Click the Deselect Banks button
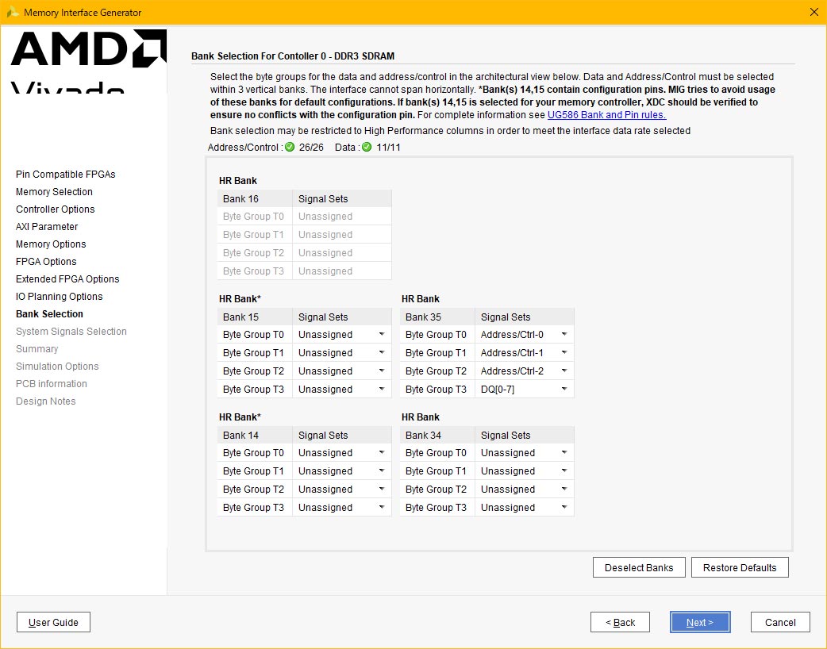Viewport: 827px width, 649px height. [638, 567]
